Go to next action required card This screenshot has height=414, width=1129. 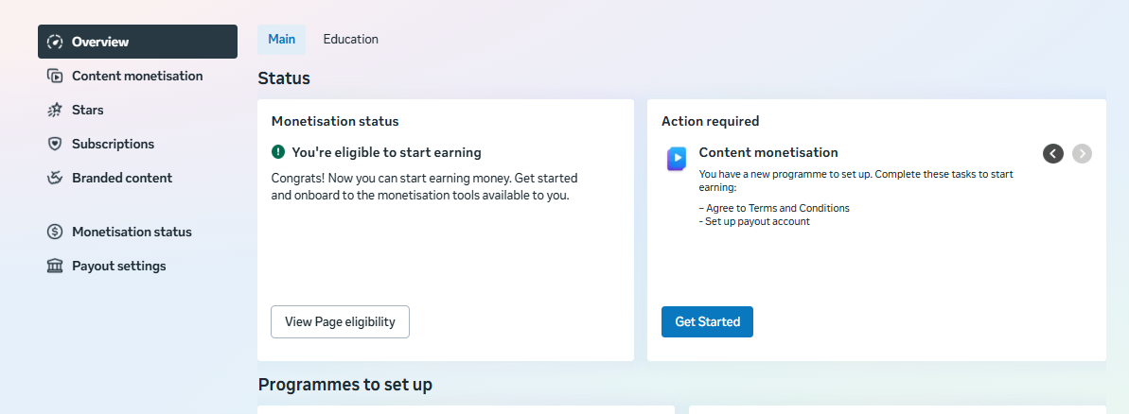[x=1082, y=153]
